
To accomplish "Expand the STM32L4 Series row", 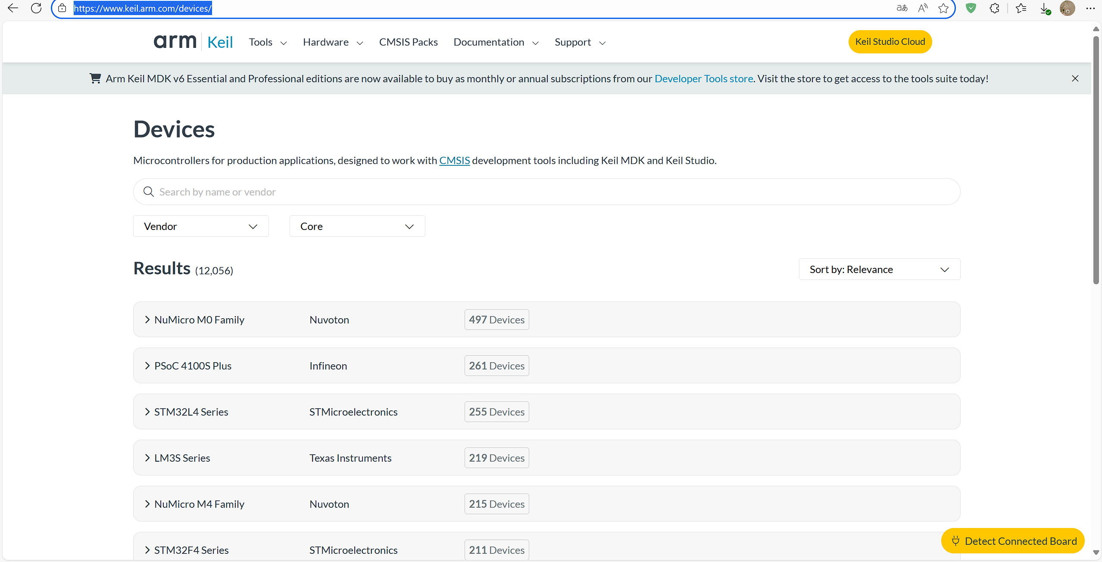I will coord(546,412).
